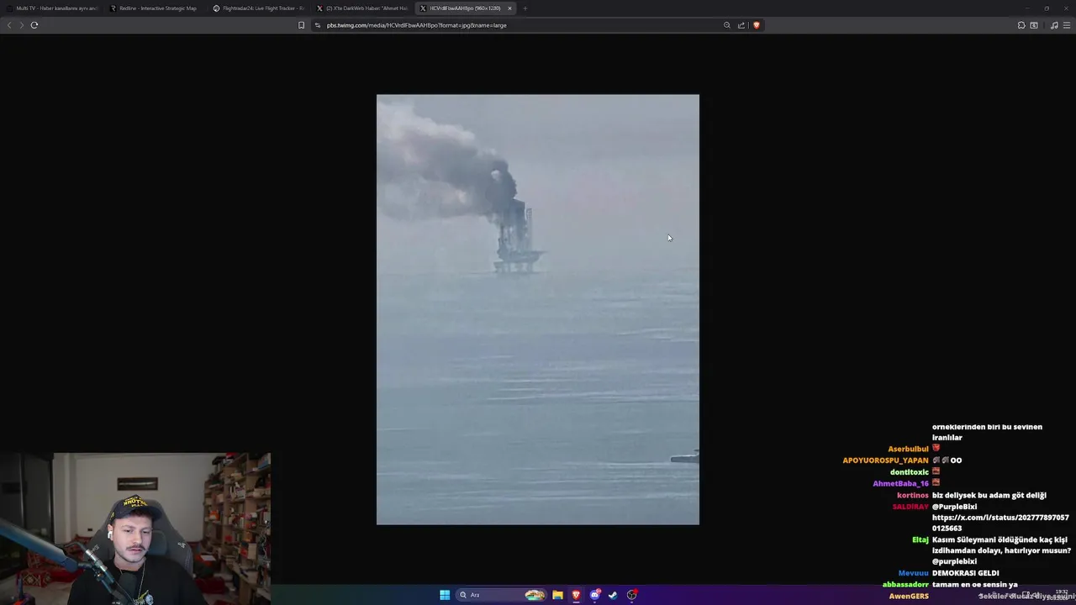
Task: Switch to the Flightradar24 Live Flight Tracker tab
Action: pyautogui.click(x=259, y=8)
